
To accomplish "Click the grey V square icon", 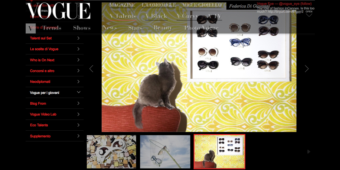I will [31, 28].
